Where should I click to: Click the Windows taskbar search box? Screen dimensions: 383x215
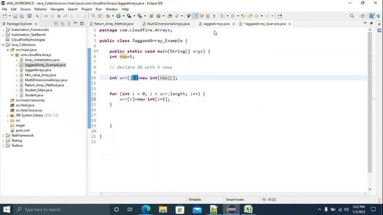tap(61, 210)
